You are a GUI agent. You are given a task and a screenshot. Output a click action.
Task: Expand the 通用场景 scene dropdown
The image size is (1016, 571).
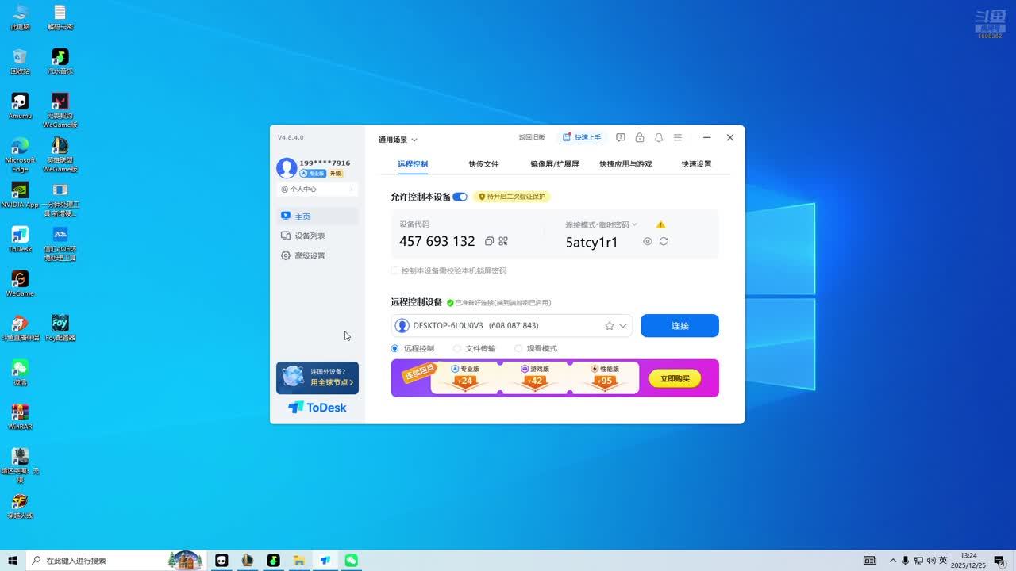coord(398,140)
